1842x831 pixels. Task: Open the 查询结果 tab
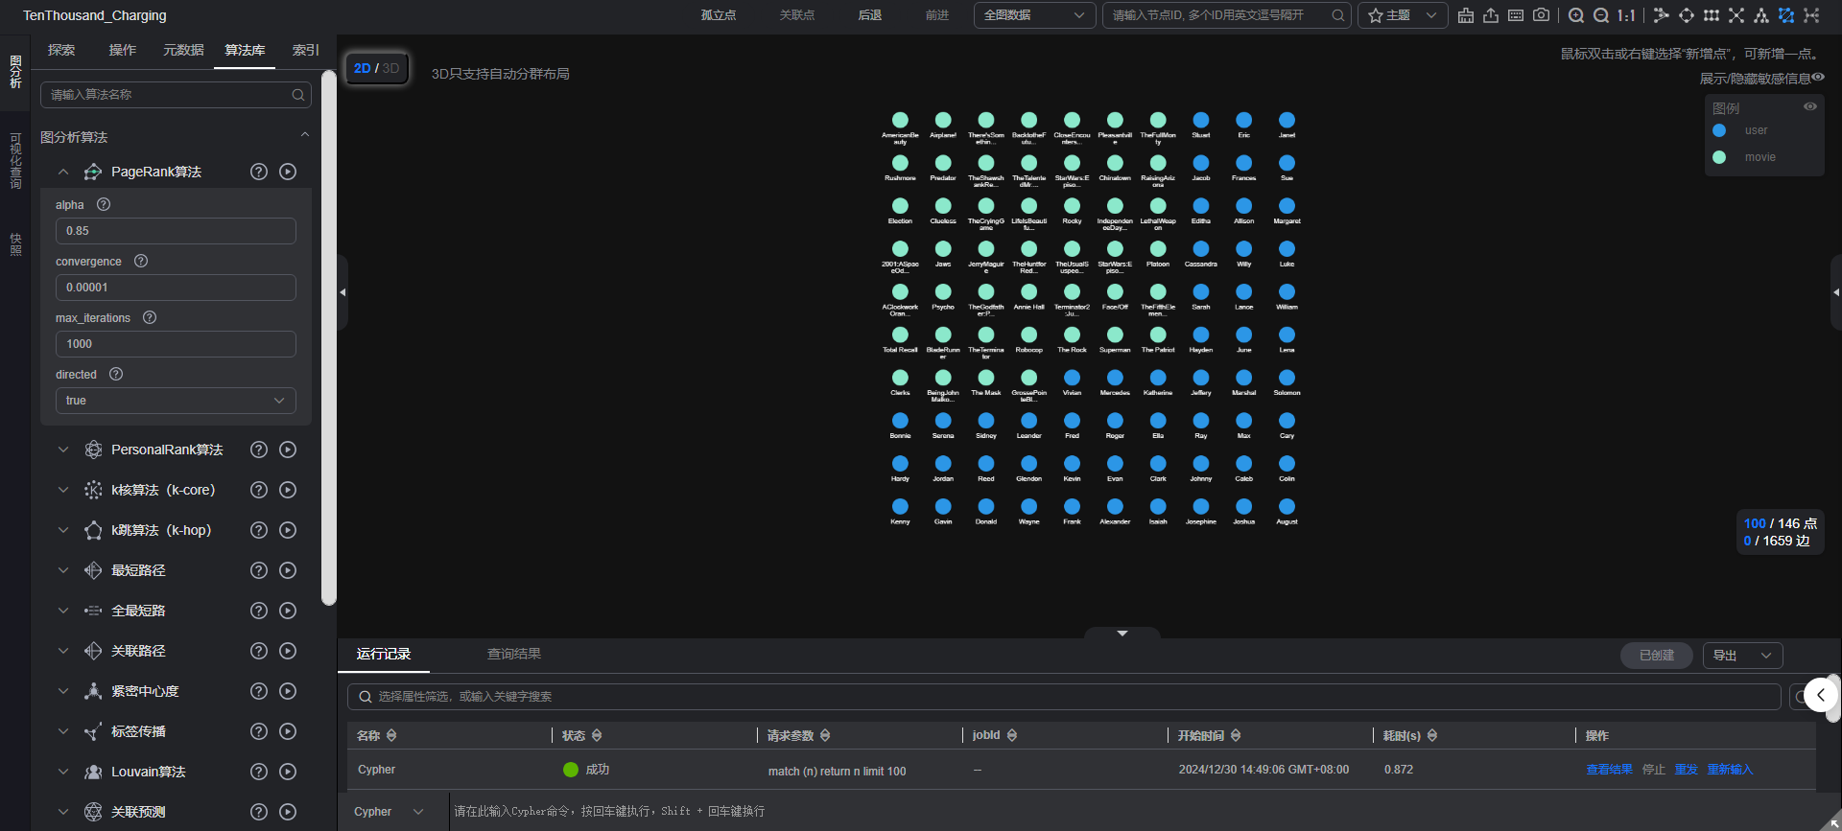[x=514, y=654]
